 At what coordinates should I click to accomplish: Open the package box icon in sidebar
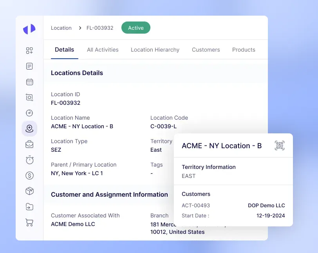(29, 191)
